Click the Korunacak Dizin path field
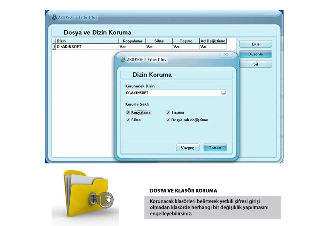327x226 pixels. click(x=176, y=93)
